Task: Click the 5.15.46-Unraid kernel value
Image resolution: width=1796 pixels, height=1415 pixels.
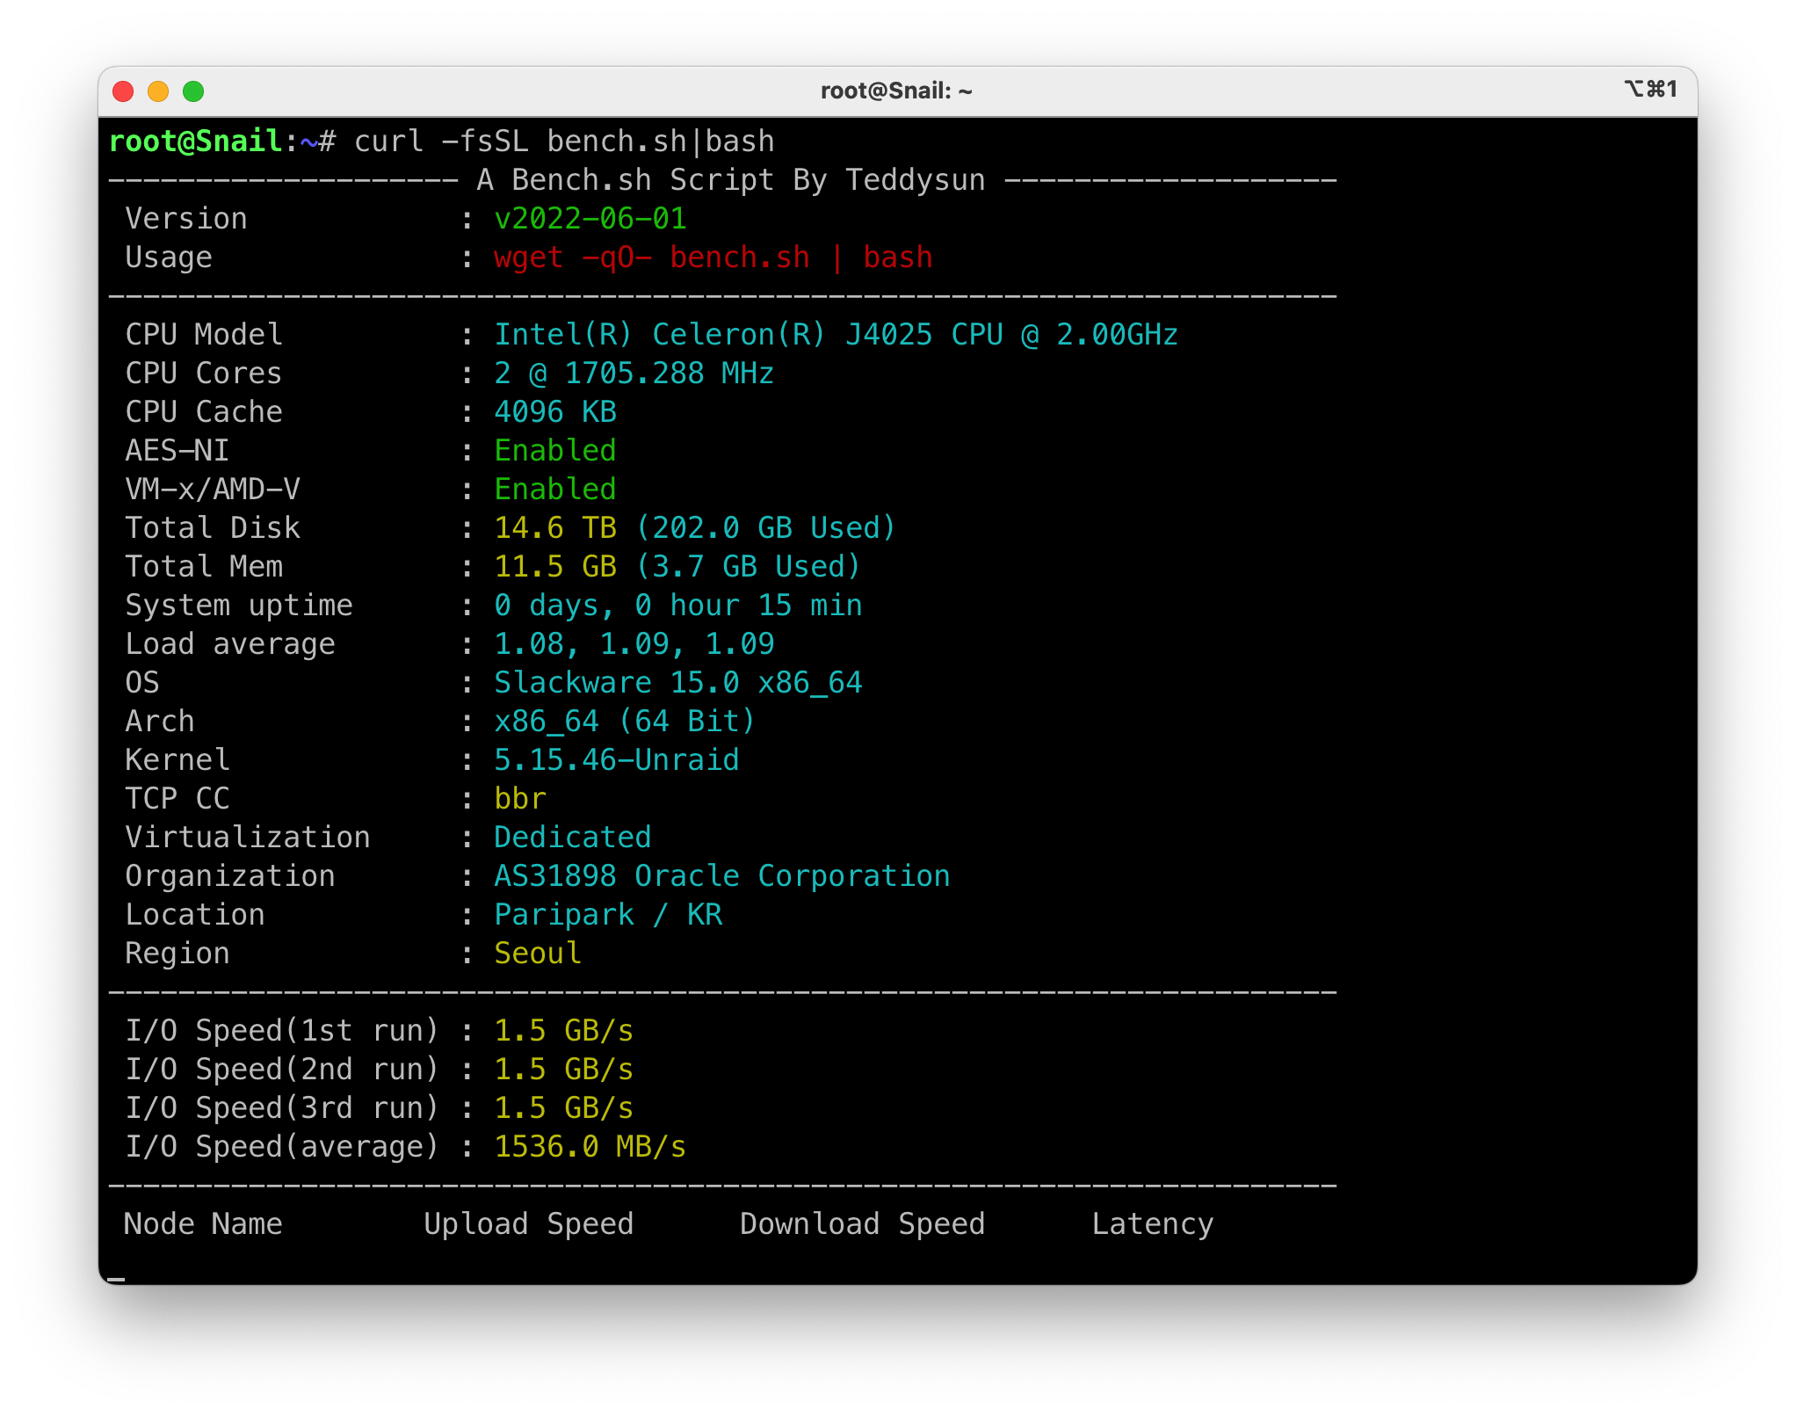Action: click(616, 760)
